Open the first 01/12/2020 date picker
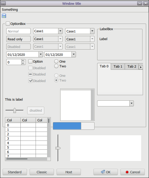 (x=41, y=54)
